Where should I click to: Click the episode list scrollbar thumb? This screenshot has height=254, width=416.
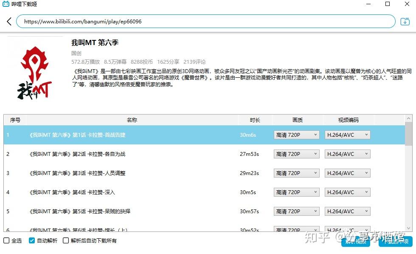(408, 134)
